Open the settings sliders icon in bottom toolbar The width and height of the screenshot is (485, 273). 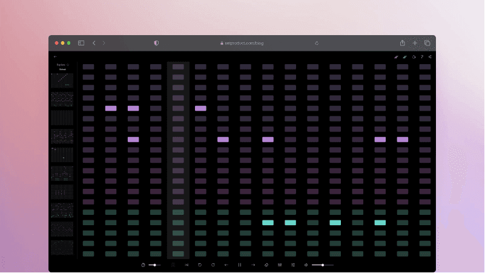[x=293, y=265]
